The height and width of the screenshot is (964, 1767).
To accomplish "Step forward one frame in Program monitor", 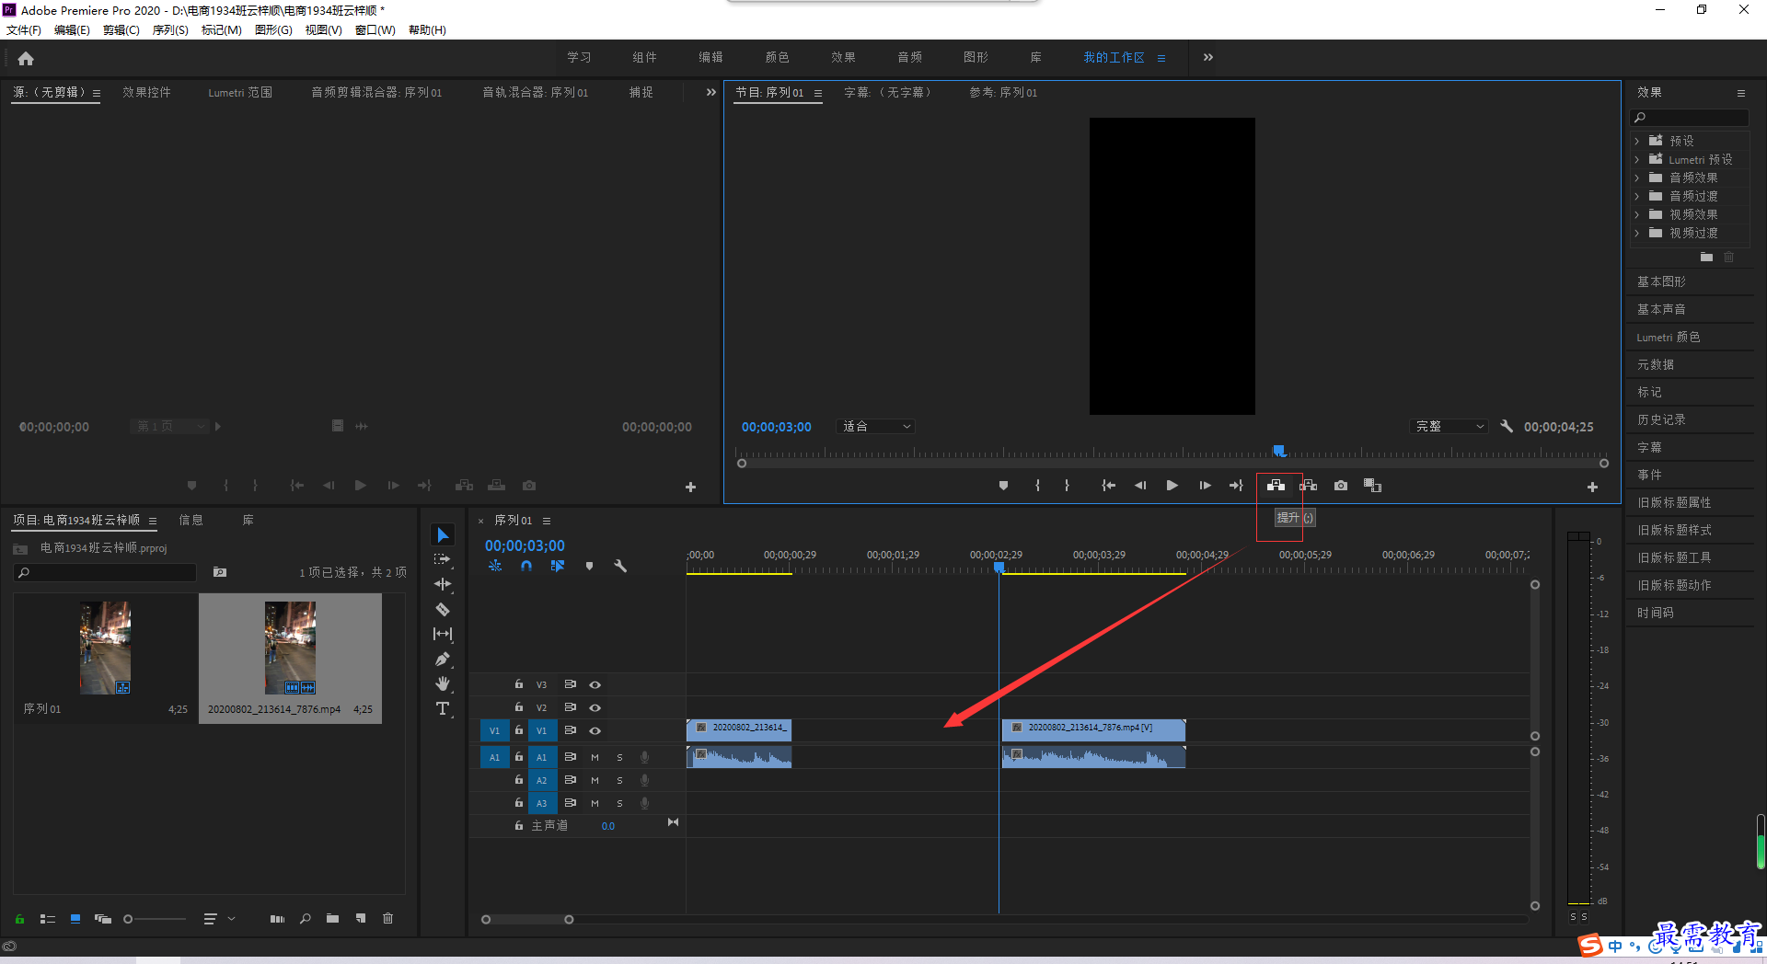I will [x=1205, y=486].
